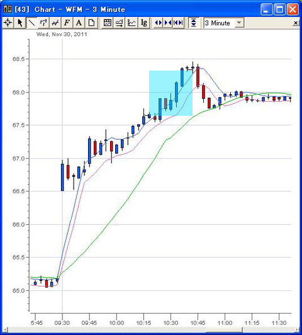The height and width of the screenshot is (335, 302).
Task: Click the 66.5 price axis label
Action: [18, 191]
